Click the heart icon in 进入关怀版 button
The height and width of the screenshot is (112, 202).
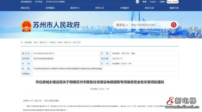(168, 2)
